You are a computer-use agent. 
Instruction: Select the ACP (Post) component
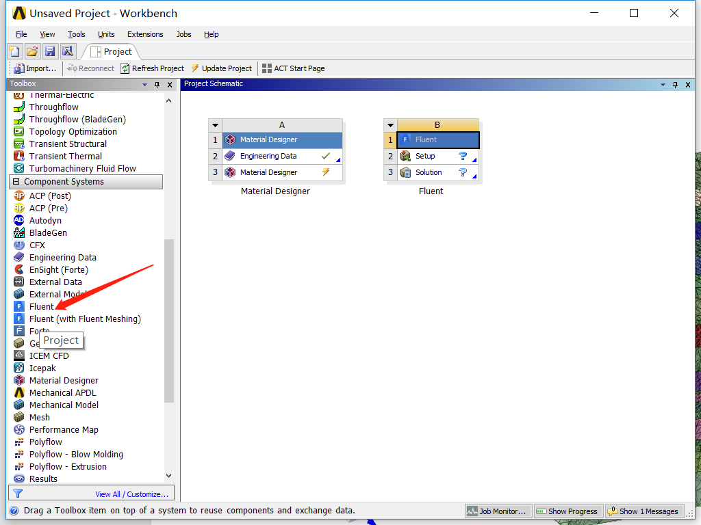[50, 196]
